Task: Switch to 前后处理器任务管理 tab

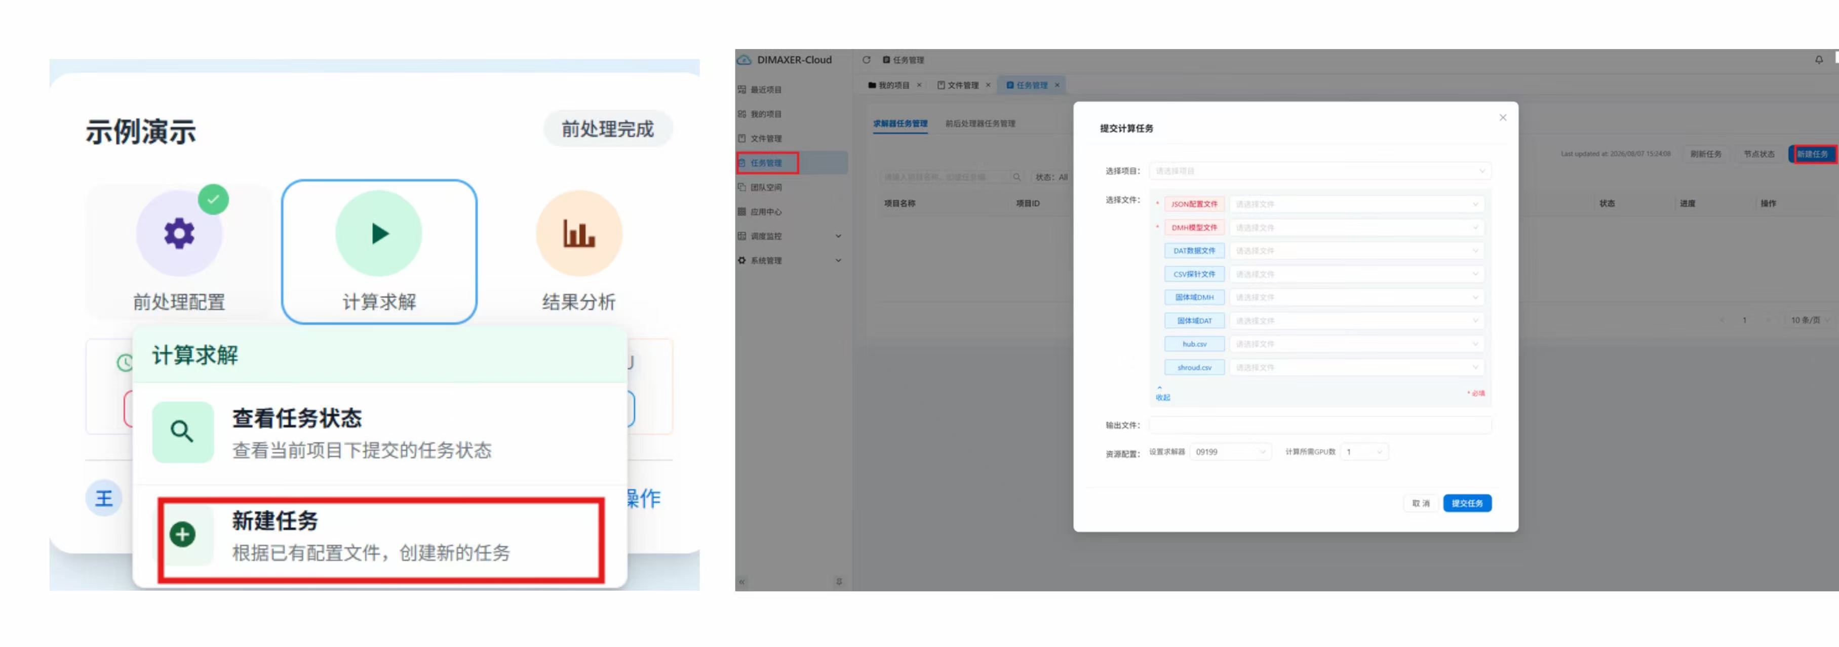Action: click(x=980, y=123)
